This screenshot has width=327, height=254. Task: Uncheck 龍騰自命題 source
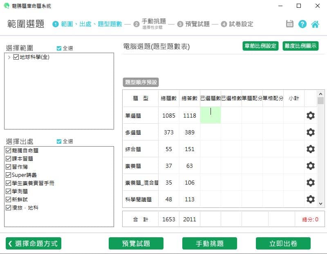8,150
